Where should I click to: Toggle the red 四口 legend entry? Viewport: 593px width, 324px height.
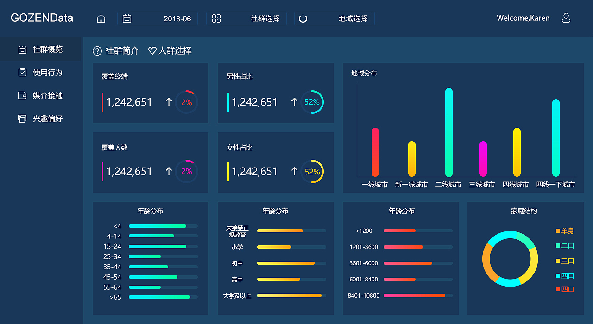565,289
